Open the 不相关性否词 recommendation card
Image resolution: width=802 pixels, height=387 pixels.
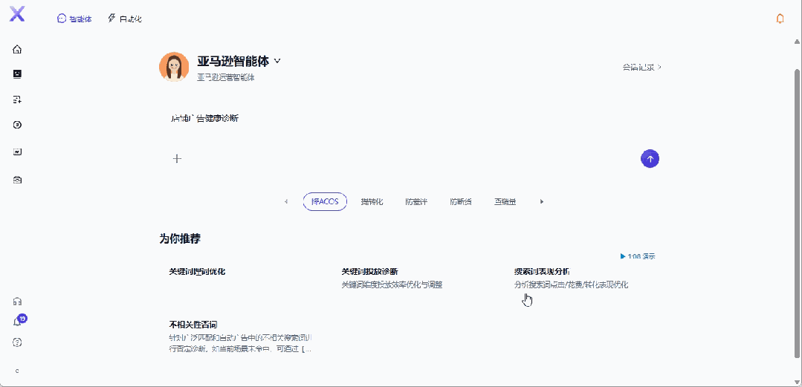[x=240, y=337]
